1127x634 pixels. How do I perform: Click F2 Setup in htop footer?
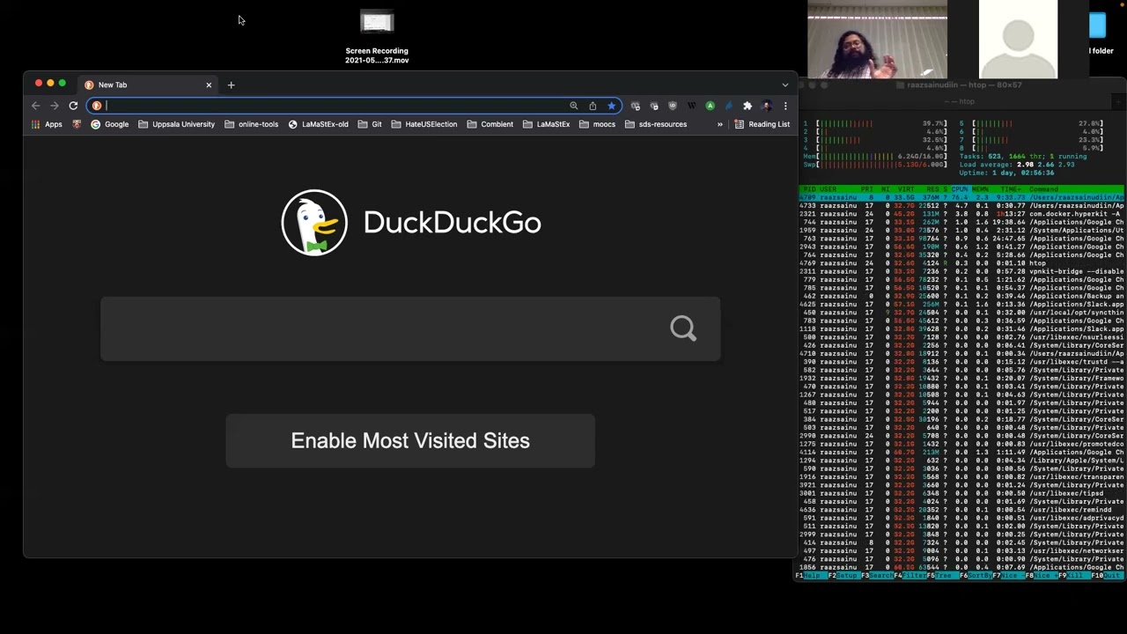843,576
